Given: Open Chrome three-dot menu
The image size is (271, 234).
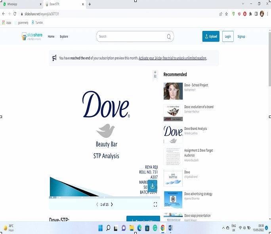Looking at the screenshot, I should click(267, 14).
